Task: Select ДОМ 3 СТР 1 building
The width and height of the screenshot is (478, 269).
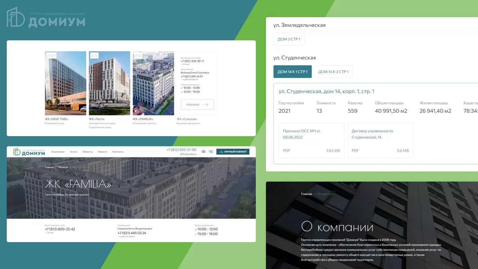Action: coord(289,39)
